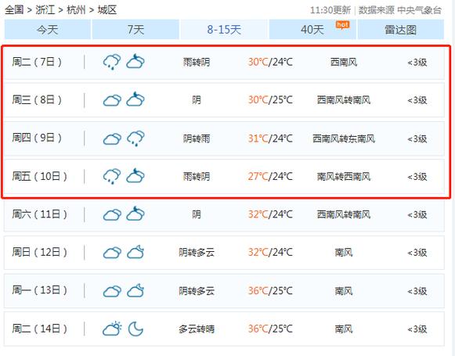Screen dimensions: 455x356
Task: Select the 周二(7日) date label
Action: (x=37, y=62)
